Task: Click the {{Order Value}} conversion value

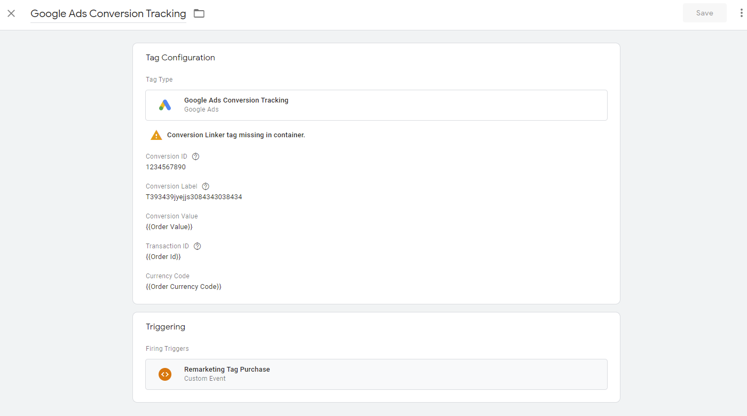Action: [x=169, y=227]
